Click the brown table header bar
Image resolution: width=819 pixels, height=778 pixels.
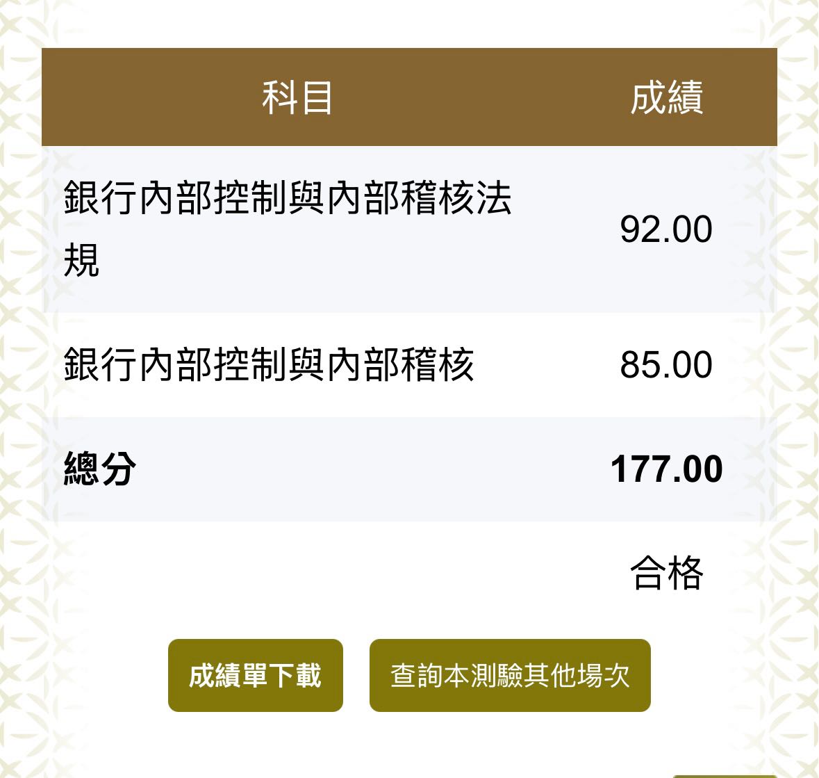(x=410, y=96)
